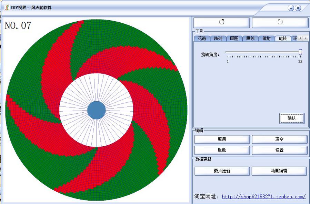Open the 画线 tab

pyautogui.click(x=250, y=38)
